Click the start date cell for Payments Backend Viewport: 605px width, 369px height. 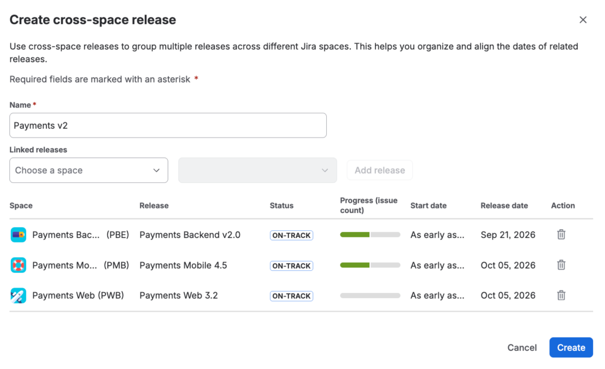[437, 234]
